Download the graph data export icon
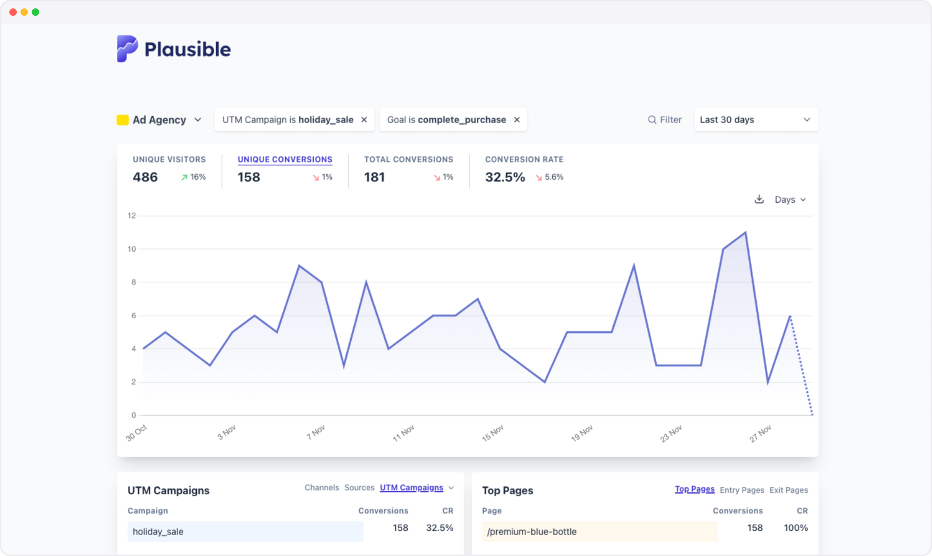 (759, 199)
